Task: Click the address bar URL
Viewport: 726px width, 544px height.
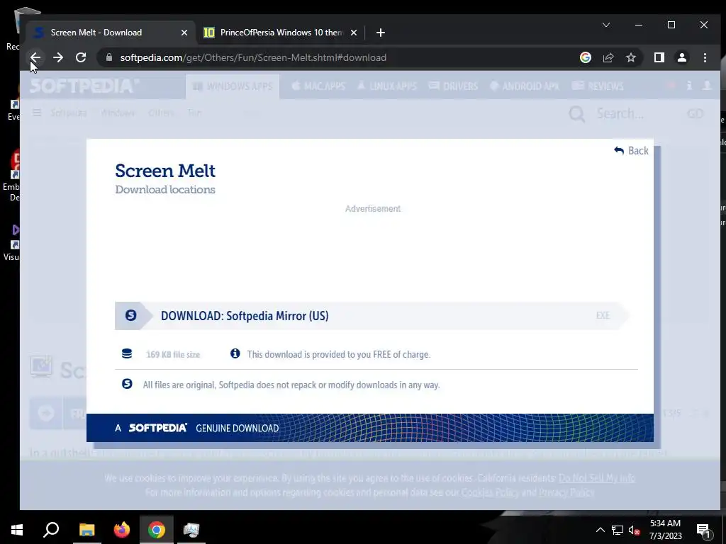Action: pos(253,57)
